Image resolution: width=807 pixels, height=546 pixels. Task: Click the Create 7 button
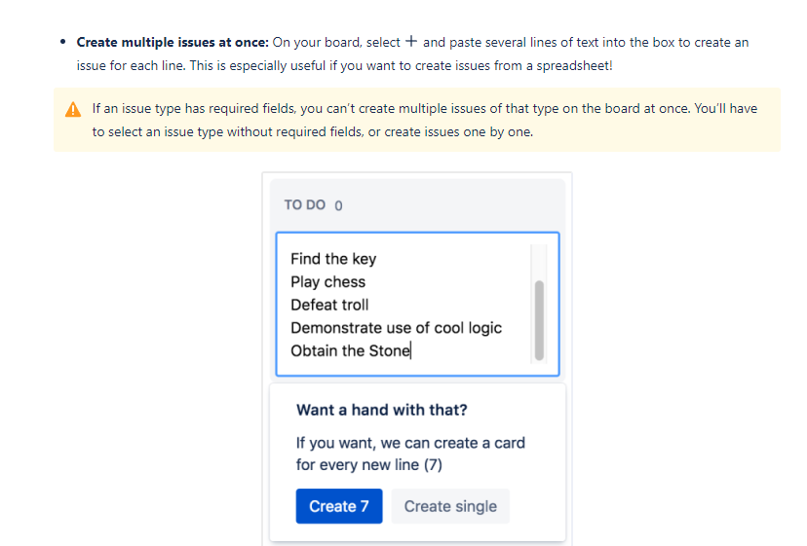tap(338, 506)
